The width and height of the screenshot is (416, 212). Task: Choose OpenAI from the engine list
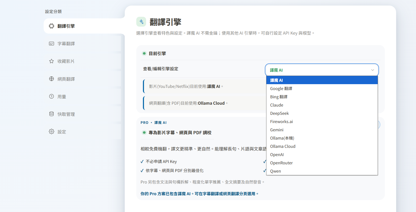point(322,154)
